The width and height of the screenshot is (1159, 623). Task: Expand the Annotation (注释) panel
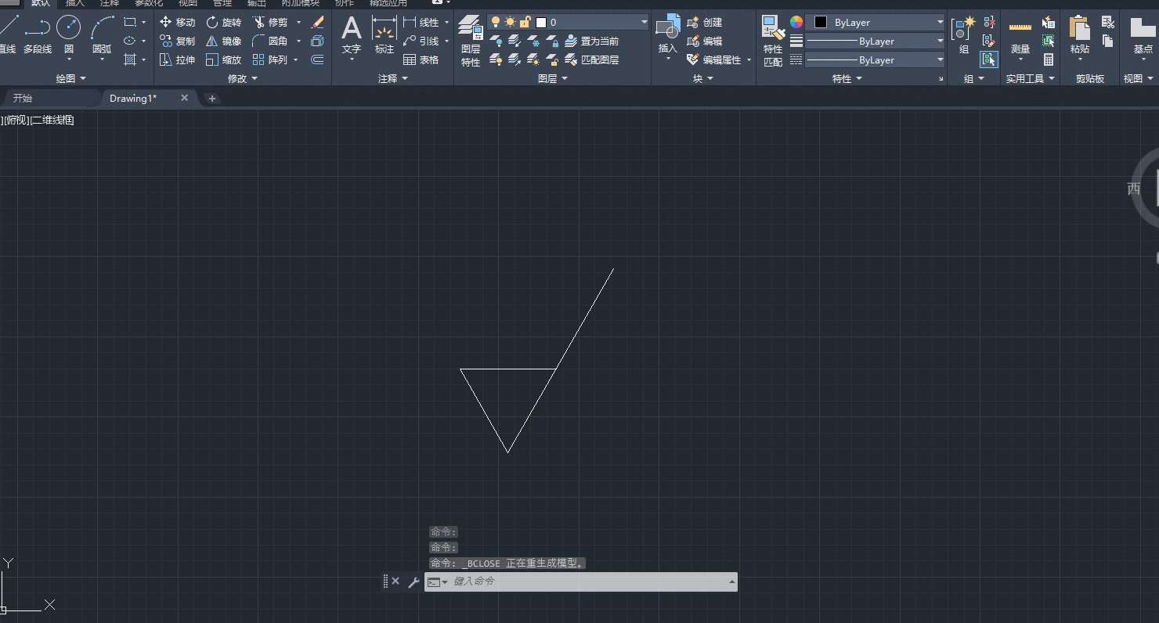point(393,78)
